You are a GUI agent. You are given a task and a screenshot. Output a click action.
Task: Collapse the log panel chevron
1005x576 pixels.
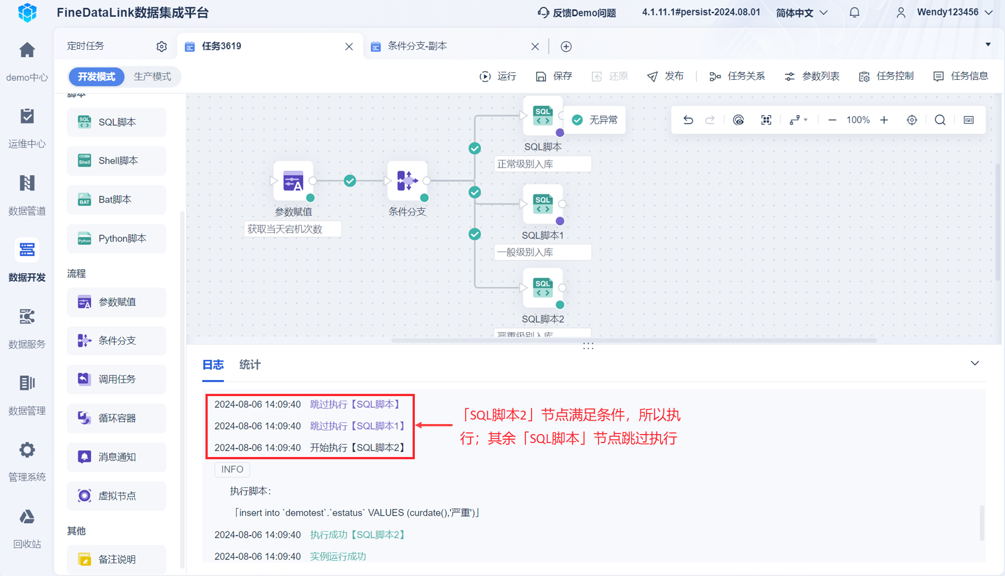(975, 363)
